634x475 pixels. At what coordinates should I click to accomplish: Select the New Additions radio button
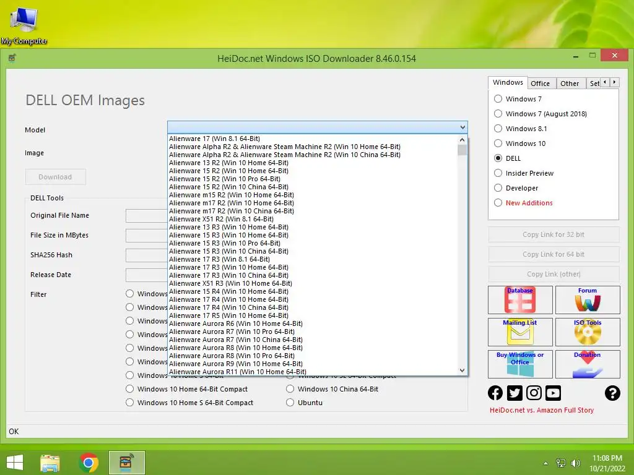pyautogui.click(x=498, y=203)
